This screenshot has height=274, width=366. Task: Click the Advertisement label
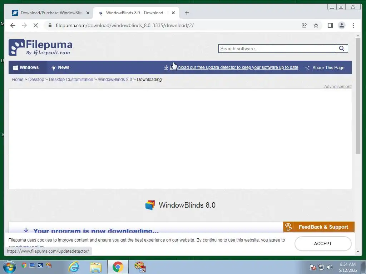coord(338,87)
